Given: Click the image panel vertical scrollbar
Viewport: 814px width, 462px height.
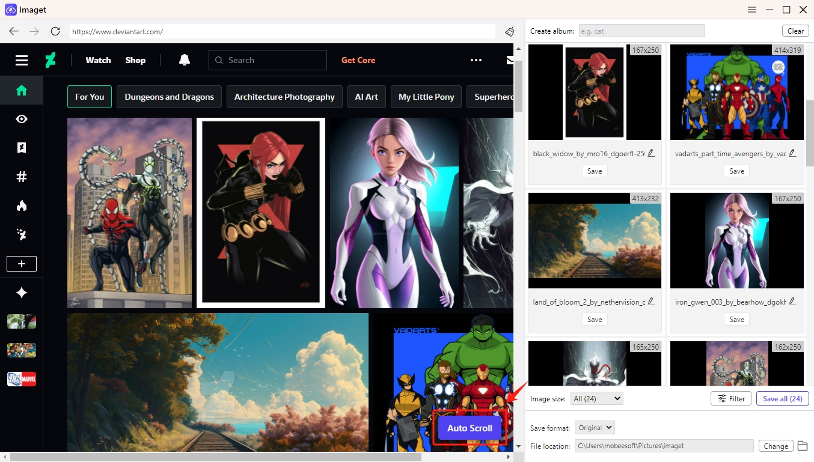Looking at the screenshot, I should (x=809, y=133).
